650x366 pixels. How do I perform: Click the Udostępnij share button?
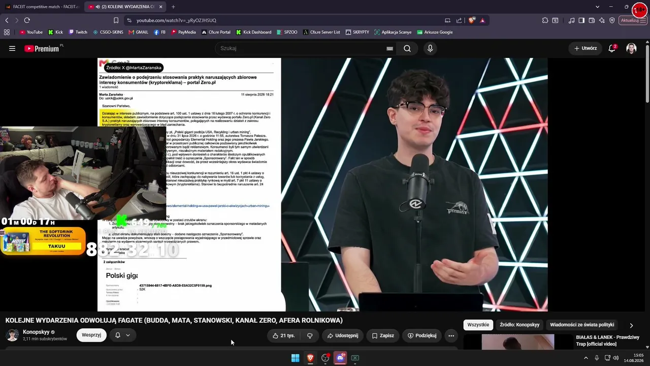pyautogui.click(x=343, y=335)
